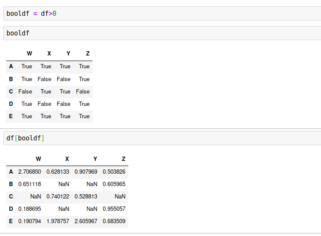Select row label C in the True/False table
The image size is (321, 236).
point(11,91)
